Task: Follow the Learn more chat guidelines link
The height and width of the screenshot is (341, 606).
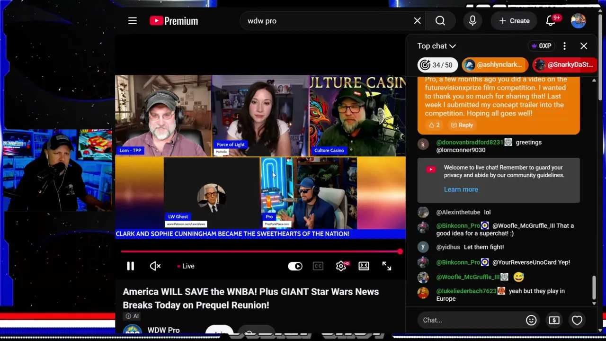Action: click(x=461, y=189)
